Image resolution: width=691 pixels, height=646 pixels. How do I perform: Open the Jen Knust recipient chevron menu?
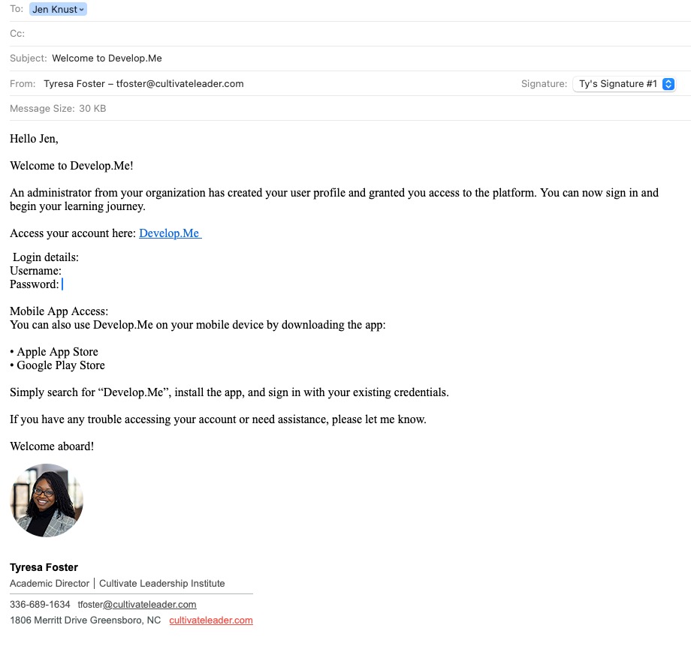pos(81,10)
